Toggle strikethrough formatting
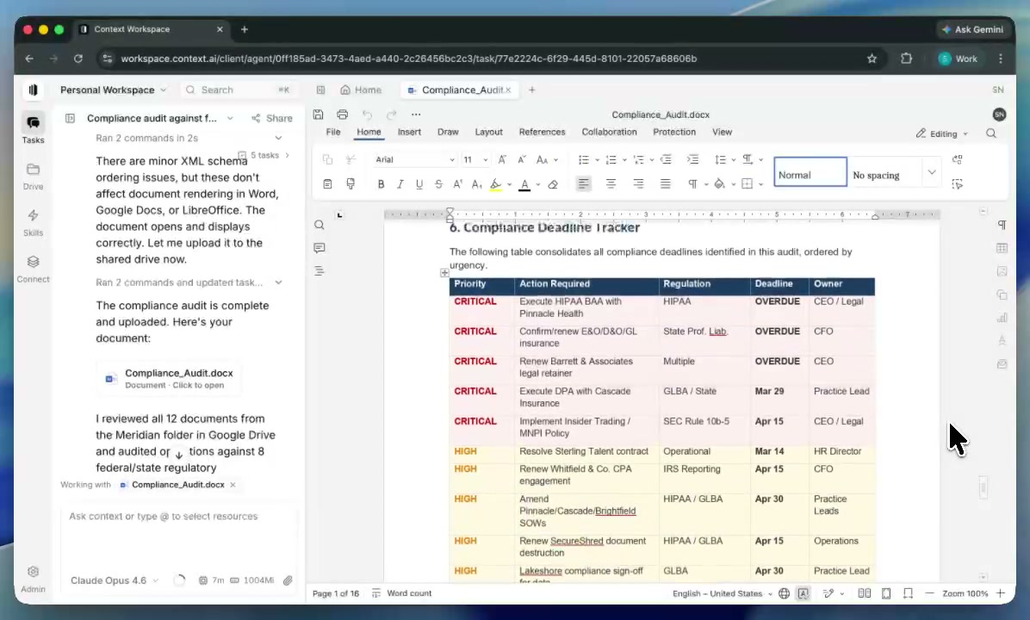This screenshot has height=620, width=1030. click(x=438, y=184)
